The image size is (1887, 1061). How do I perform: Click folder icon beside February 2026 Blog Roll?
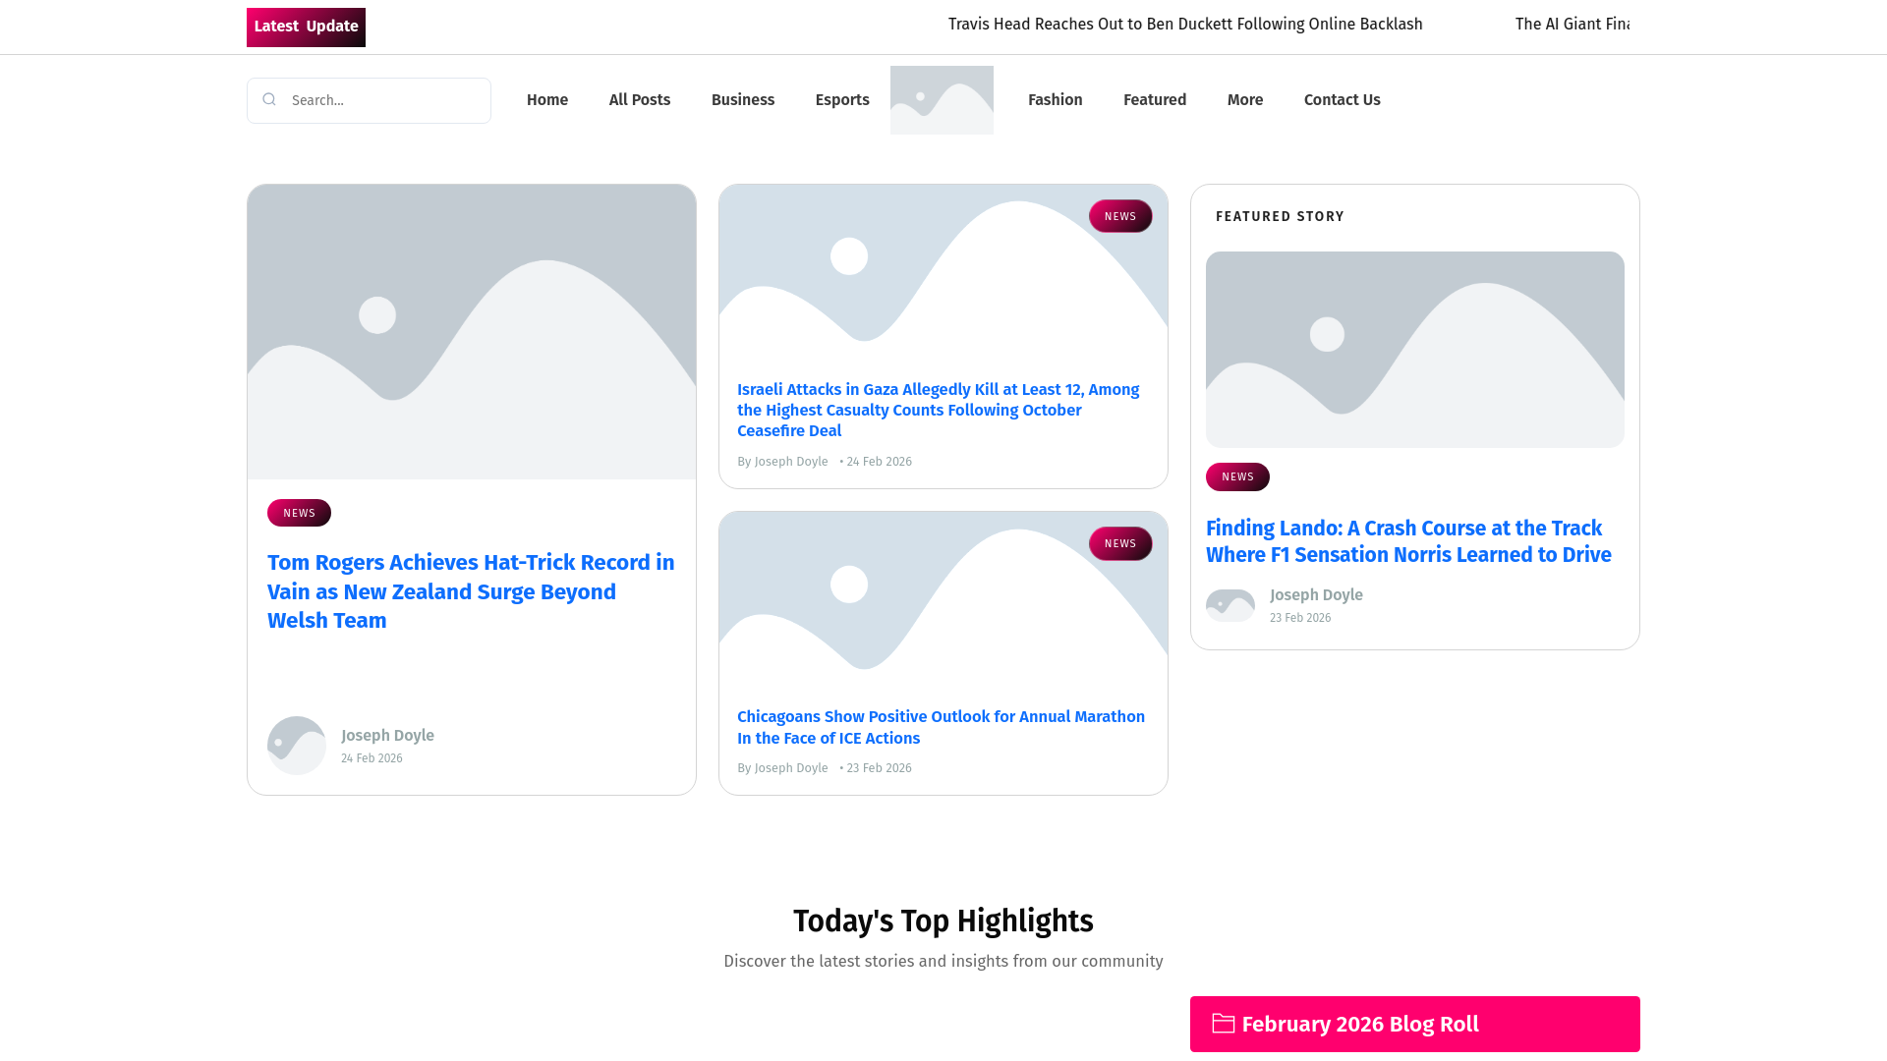coord(1223,1024)
